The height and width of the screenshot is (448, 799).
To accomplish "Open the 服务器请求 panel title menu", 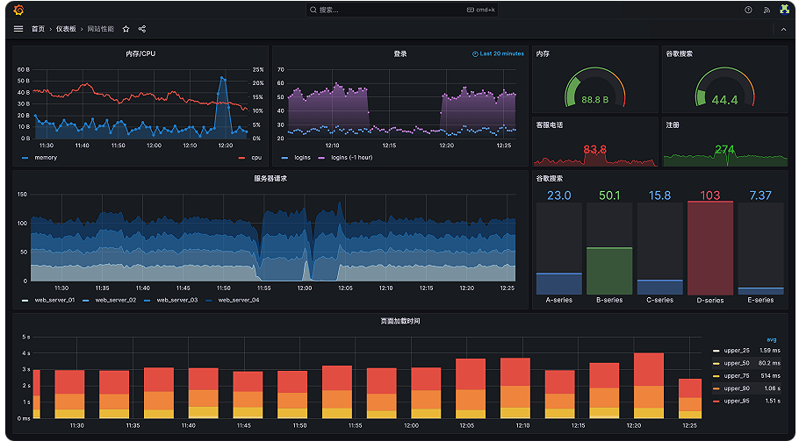I will tap(270, 179).
